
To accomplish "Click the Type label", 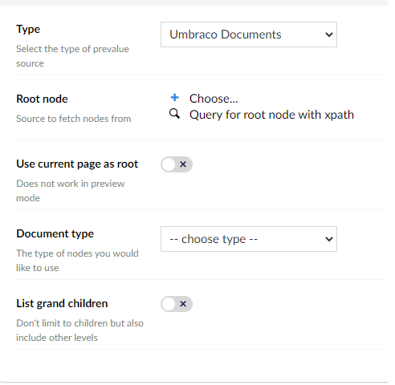I will point(28,29).
